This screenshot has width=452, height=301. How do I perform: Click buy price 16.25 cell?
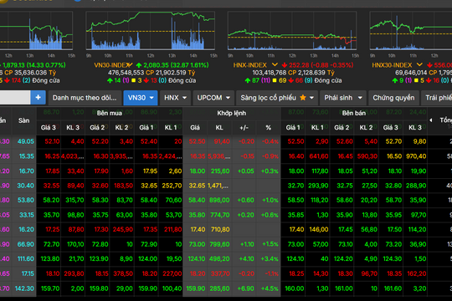52,156
